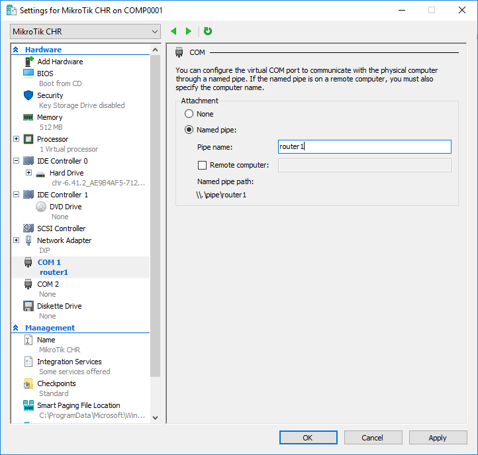Select the DVD Drive disc icon

41,207
